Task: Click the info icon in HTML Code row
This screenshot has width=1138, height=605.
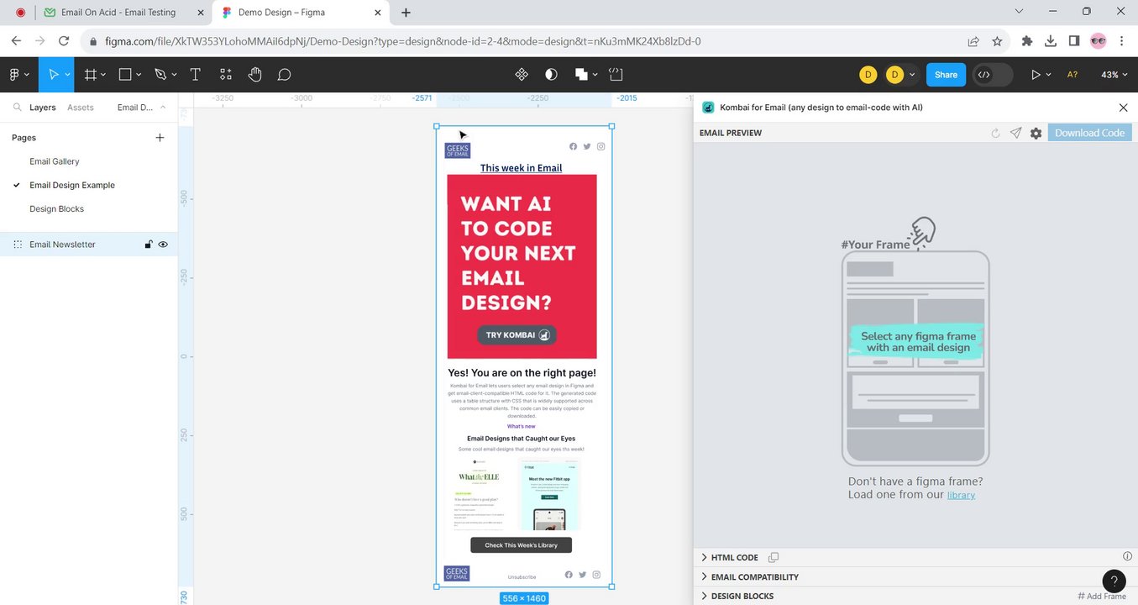Action: 1128,556
